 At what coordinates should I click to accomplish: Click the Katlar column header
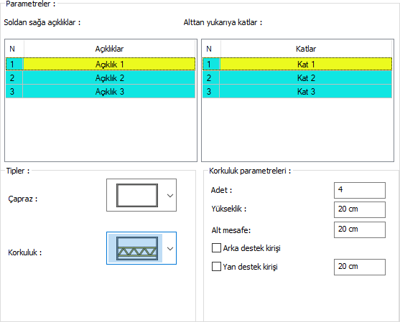(x=306, y=49)
